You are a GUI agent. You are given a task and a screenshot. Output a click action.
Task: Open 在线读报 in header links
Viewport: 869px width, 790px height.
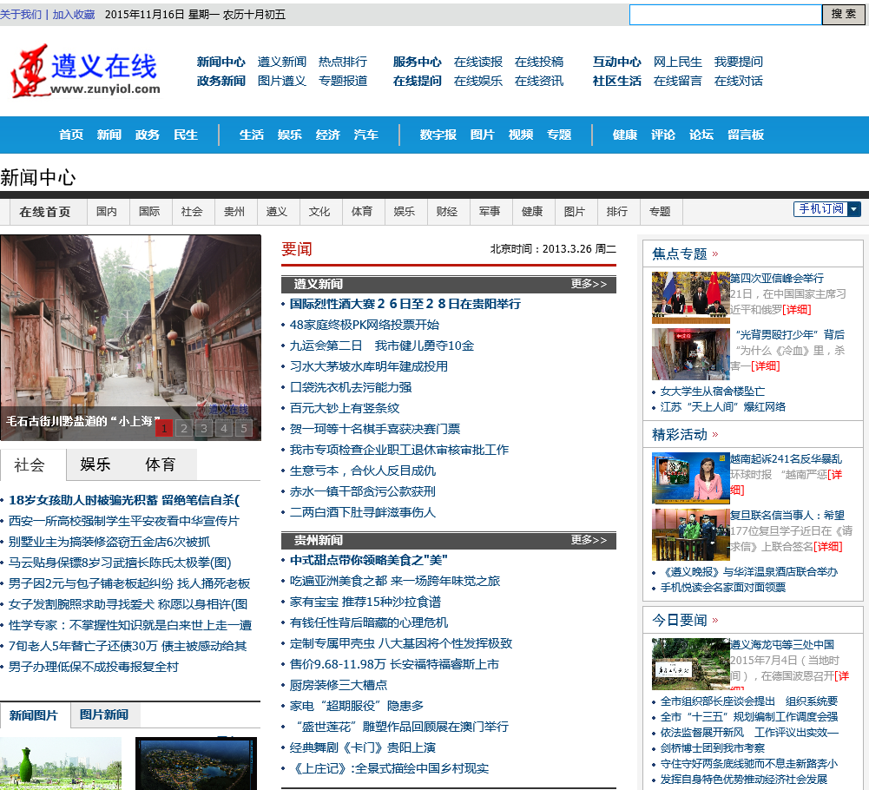pos(477,62)
